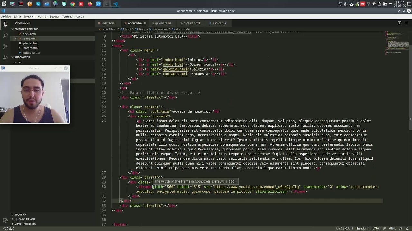Click the Explorer files icon
The height and width of the screenshot is (231, 412).
click(5, 24)
